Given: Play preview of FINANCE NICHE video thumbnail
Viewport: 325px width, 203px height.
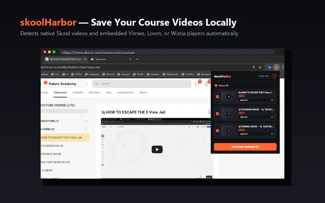Looking at the screenshot, I should coord(228,130).
